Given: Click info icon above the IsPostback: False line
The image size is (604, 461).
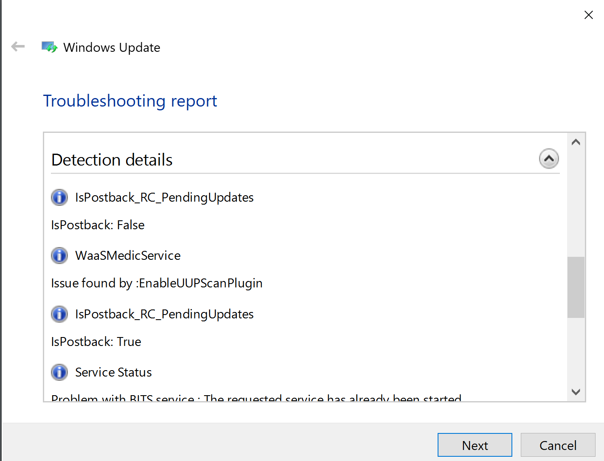Looking at the screenshot, I should point(59,197).
